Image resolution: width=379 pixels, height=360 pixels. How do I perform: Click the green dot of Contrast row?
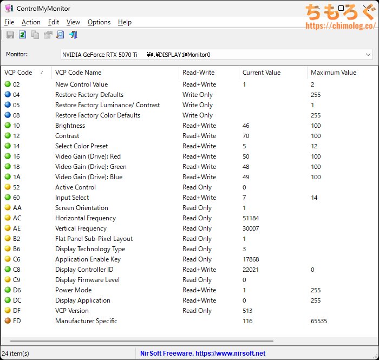(8, 135)
